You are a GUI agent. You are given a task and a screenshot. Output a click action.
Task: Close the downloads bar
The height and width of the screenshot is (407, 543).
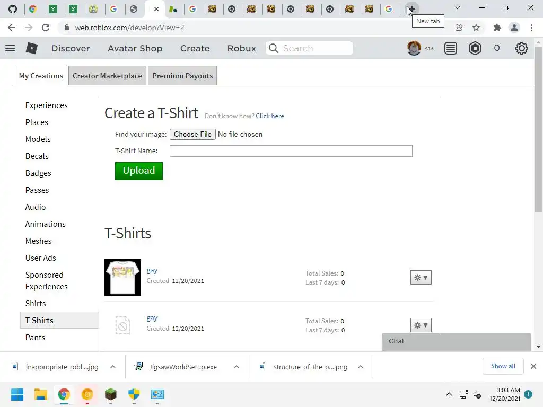(x=533, y=366)
